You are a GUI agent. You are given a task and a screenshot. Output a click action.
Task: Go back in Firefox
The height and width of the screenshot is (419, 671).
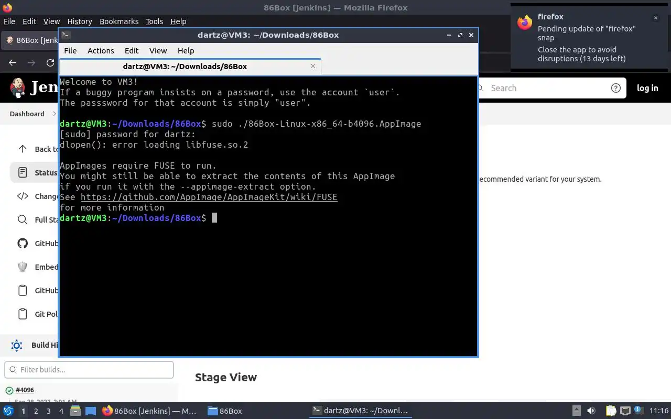[x=13, y=62]
